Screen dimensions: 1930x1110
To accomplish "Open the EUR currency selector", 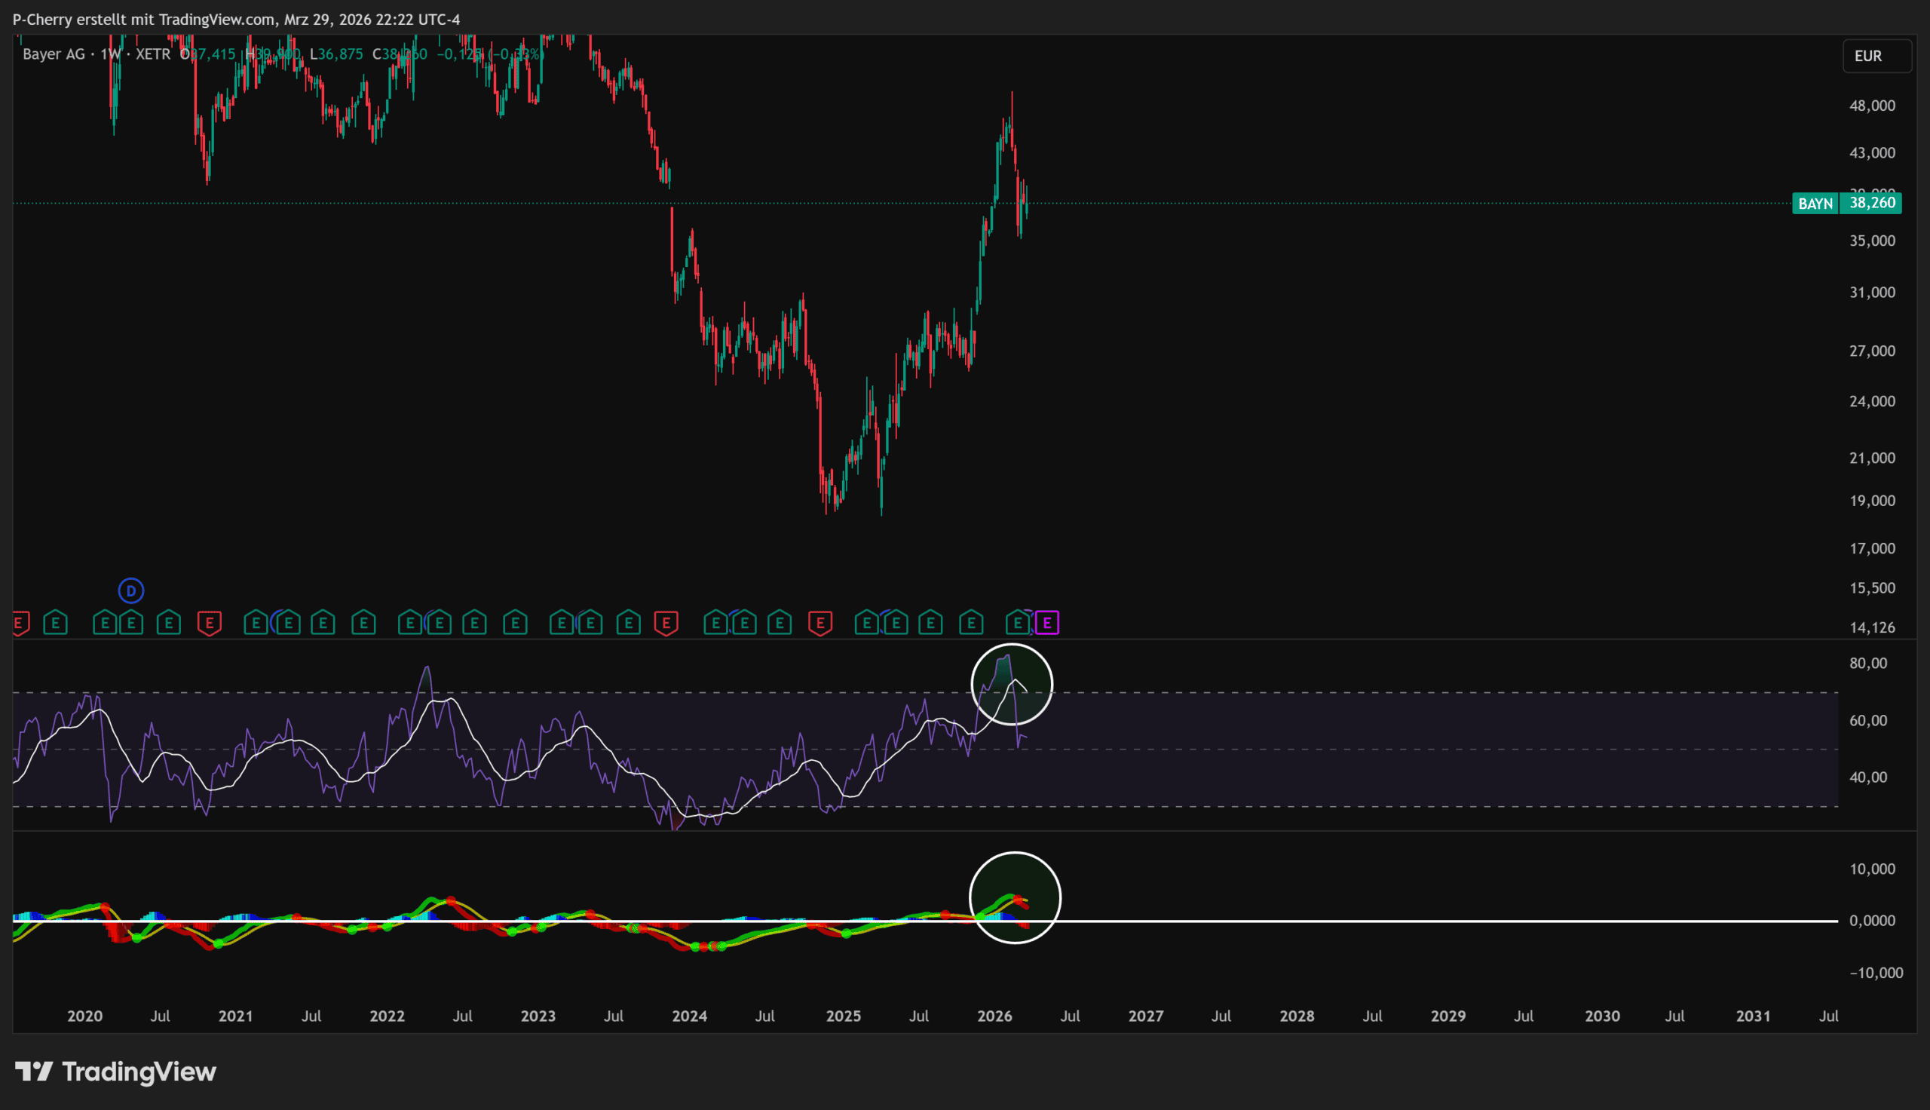I will point(1876,56).
